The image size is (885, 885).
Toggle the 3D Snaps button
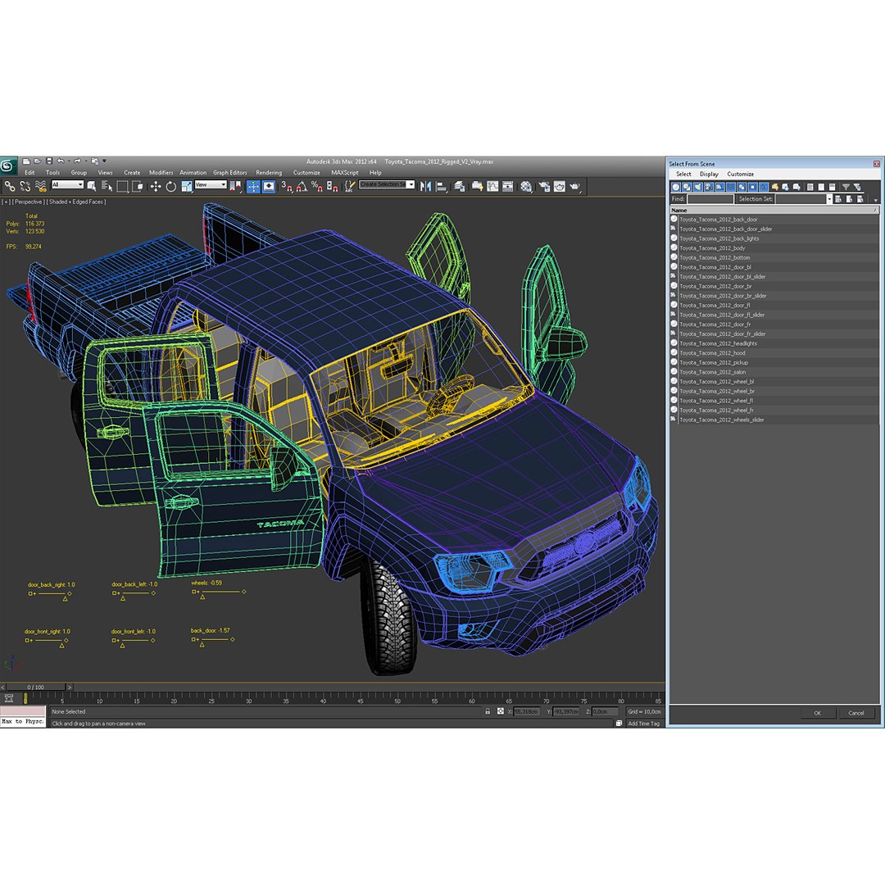pos(287,186)
